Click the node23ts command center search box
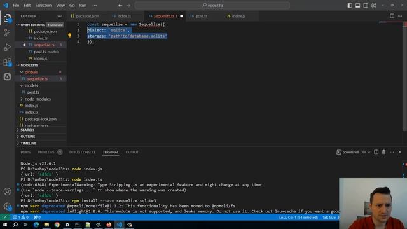407x229 pixels. 212,6
